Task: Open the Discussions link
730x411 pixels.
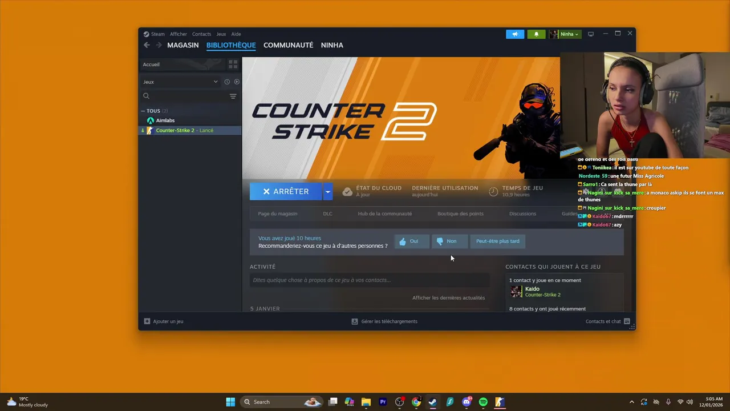Action: tap(522, 213)
